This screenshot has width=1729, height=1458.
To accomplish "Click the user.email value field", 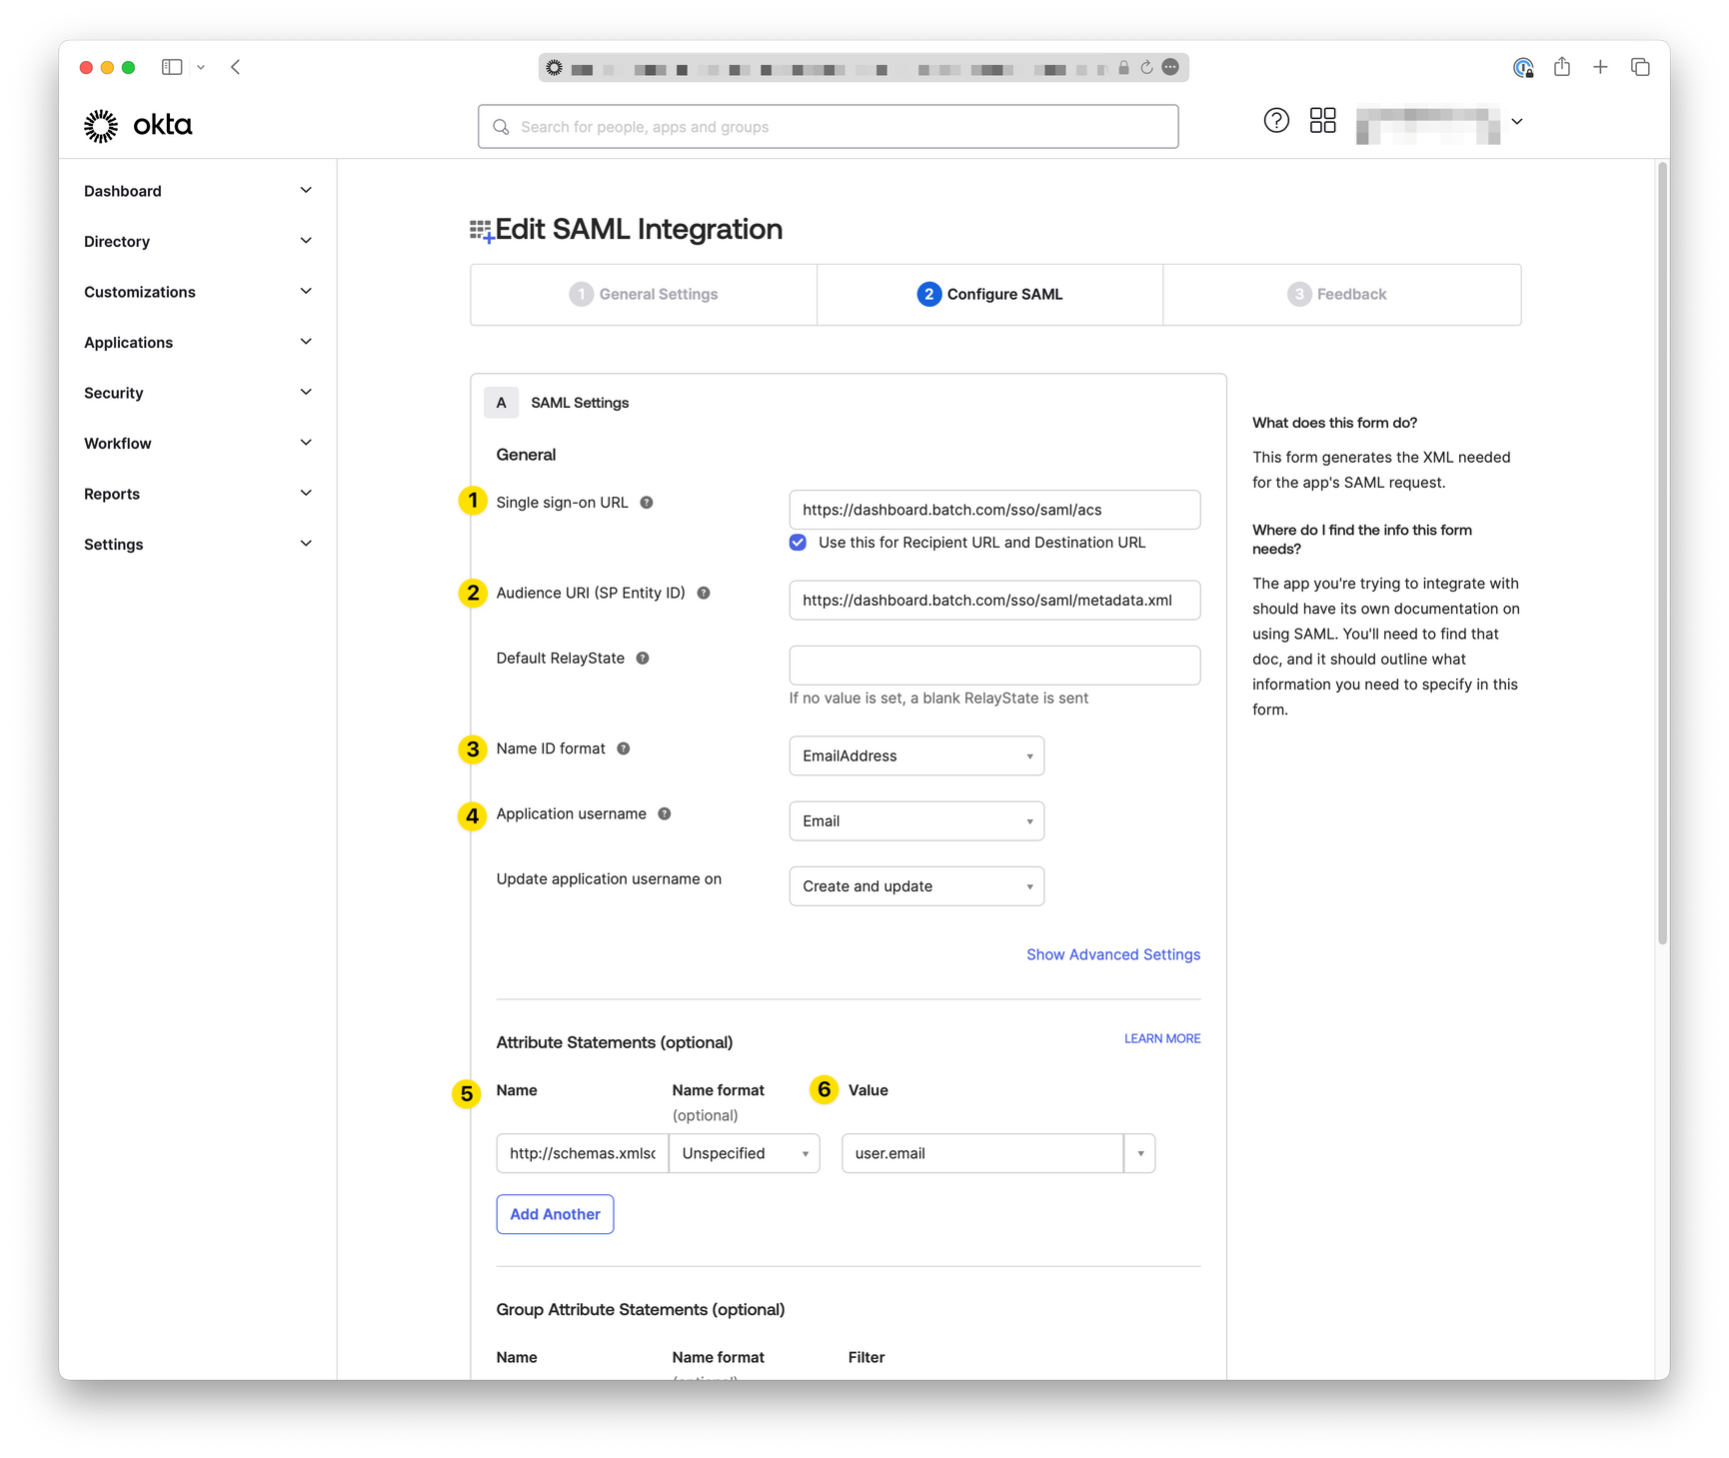I will tap(982, 1153).
